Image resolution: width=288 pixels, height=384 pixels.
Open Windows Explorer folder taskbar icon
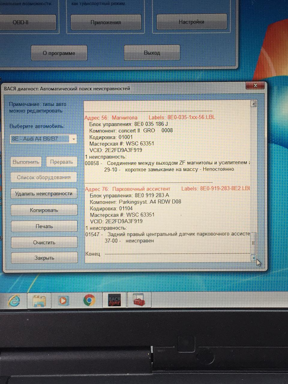point(39,300)
